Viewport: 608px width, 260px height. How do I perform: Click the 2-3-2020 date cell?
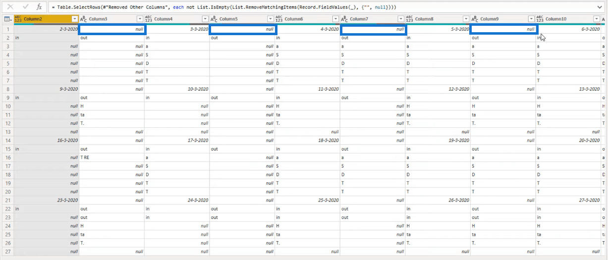click(47, 29)
